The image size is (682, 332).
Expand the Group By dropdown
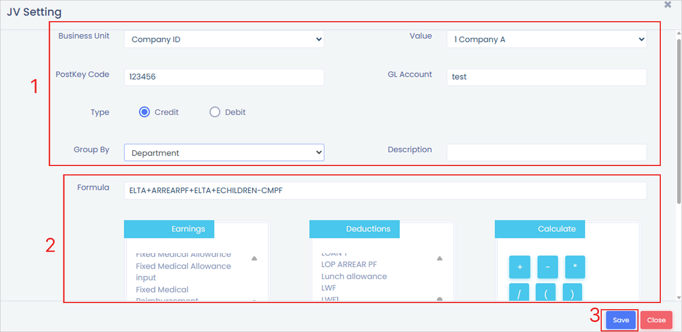[223, 153]
